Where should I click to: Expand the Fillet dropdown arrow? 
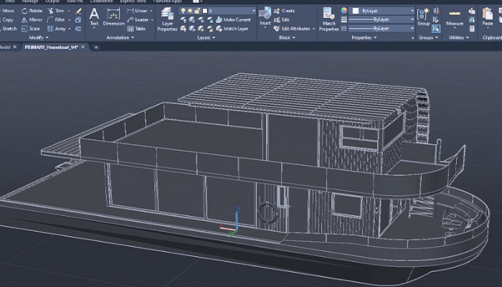pos(69,20)
